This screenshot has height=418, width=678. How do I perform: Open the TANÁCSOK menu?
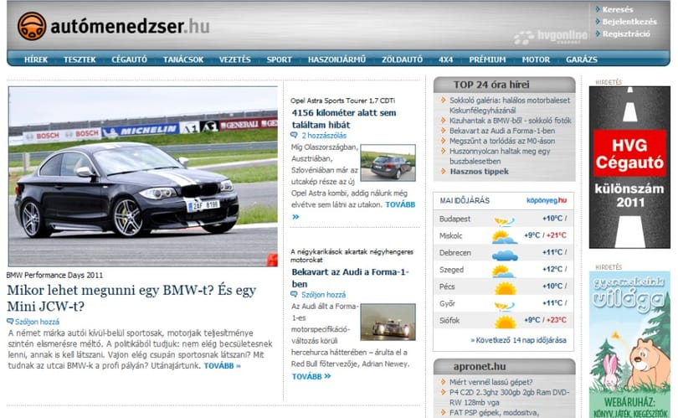point(183,59)
